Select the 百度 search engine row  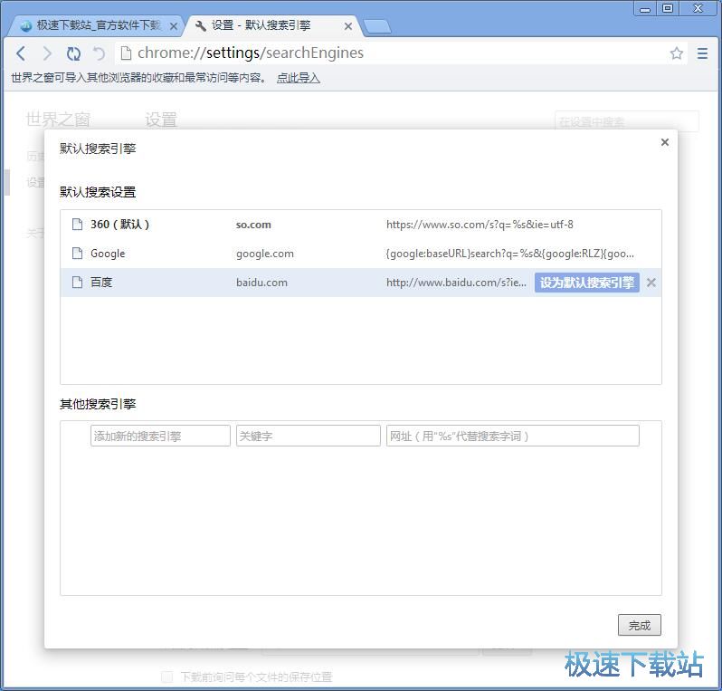[x=360, y=283]
